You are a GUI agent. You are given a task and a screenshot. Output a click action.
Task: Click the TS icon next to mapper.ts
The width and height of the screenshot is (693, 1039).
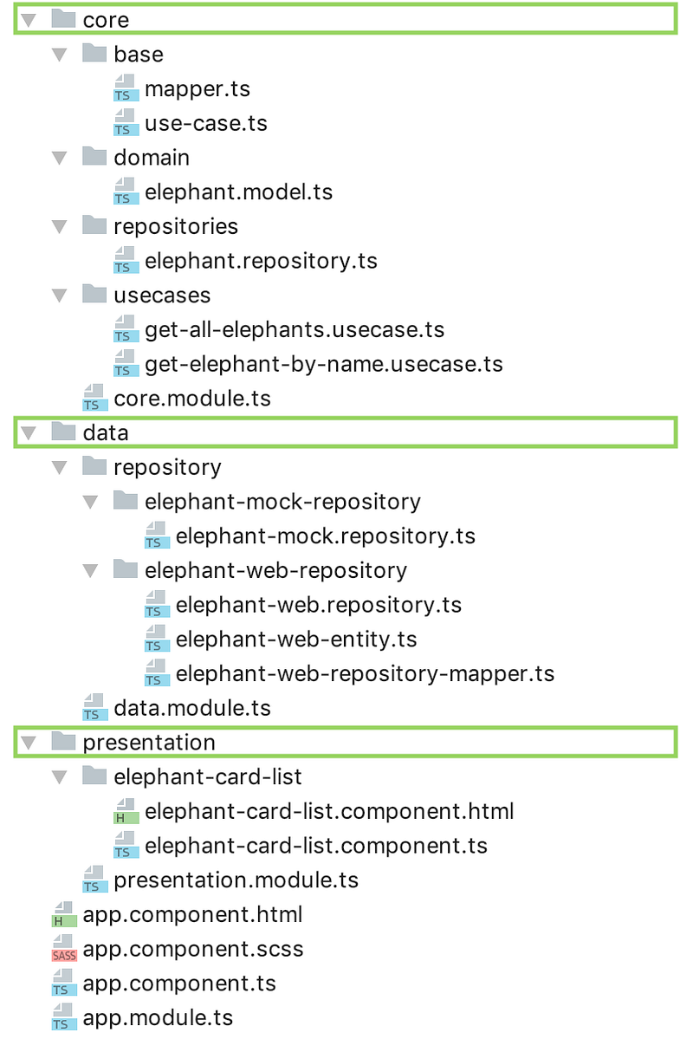[x=126, y=88]
